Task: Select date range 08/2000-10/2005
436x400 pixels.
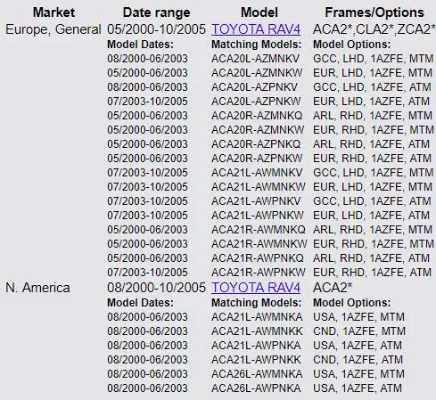Action: [x=156, y=288]
